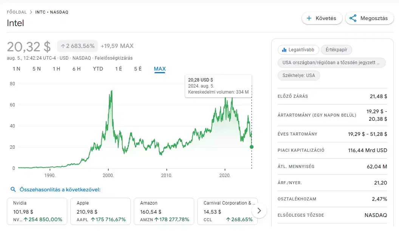Click the 20,28 USD $ chart tooltip value

coord(201,80)
